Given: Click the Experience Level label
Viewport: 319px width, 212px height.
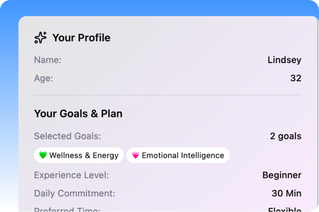Looking at the screenshot, I should coord(72,175).
